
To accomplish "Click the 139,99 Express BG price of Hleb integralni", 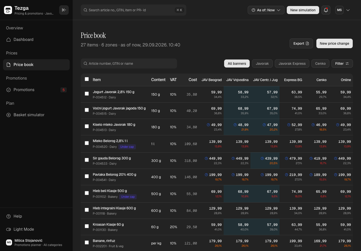I will [296, 208].
